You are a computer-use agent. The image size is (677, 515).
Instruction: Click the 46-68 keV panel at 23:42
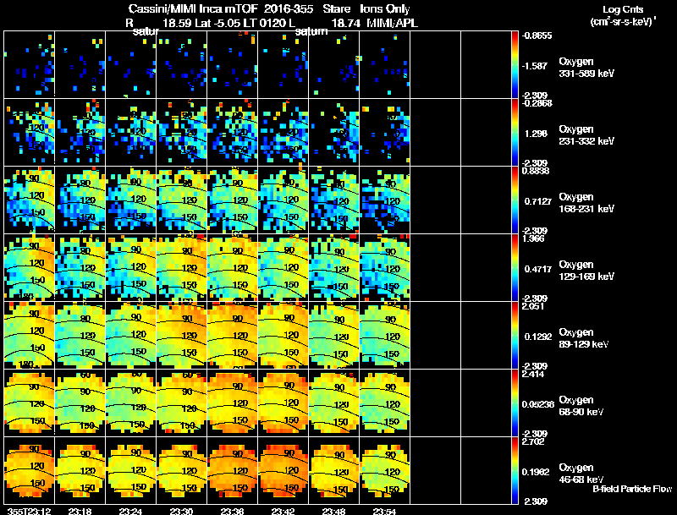pos(283,470)
